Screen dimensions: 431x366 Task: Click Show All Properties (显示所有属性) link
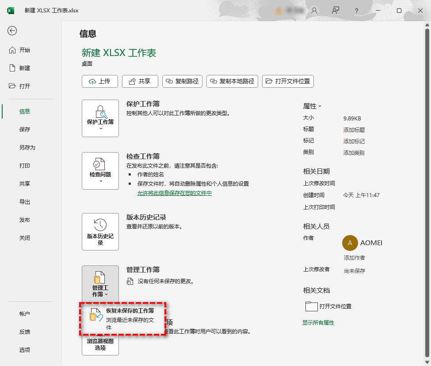coord(318,323)
